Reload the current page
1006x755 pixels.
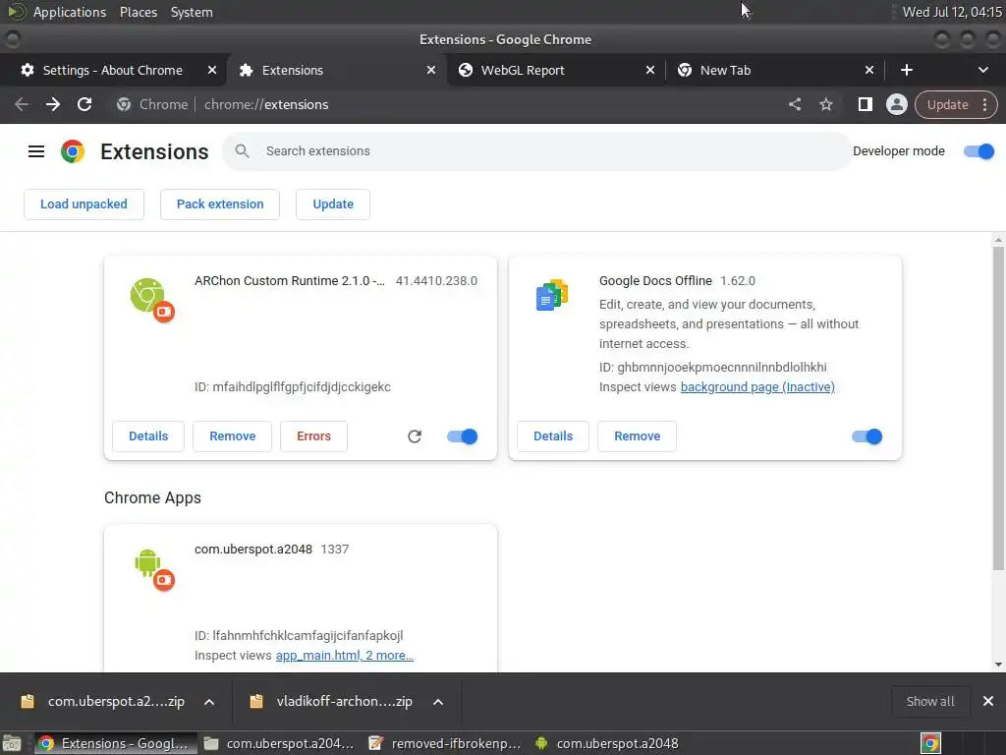pos(84,104)
